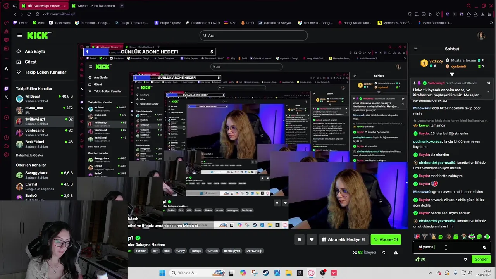Open the Kick hamburger menu

tap(19, 35)
